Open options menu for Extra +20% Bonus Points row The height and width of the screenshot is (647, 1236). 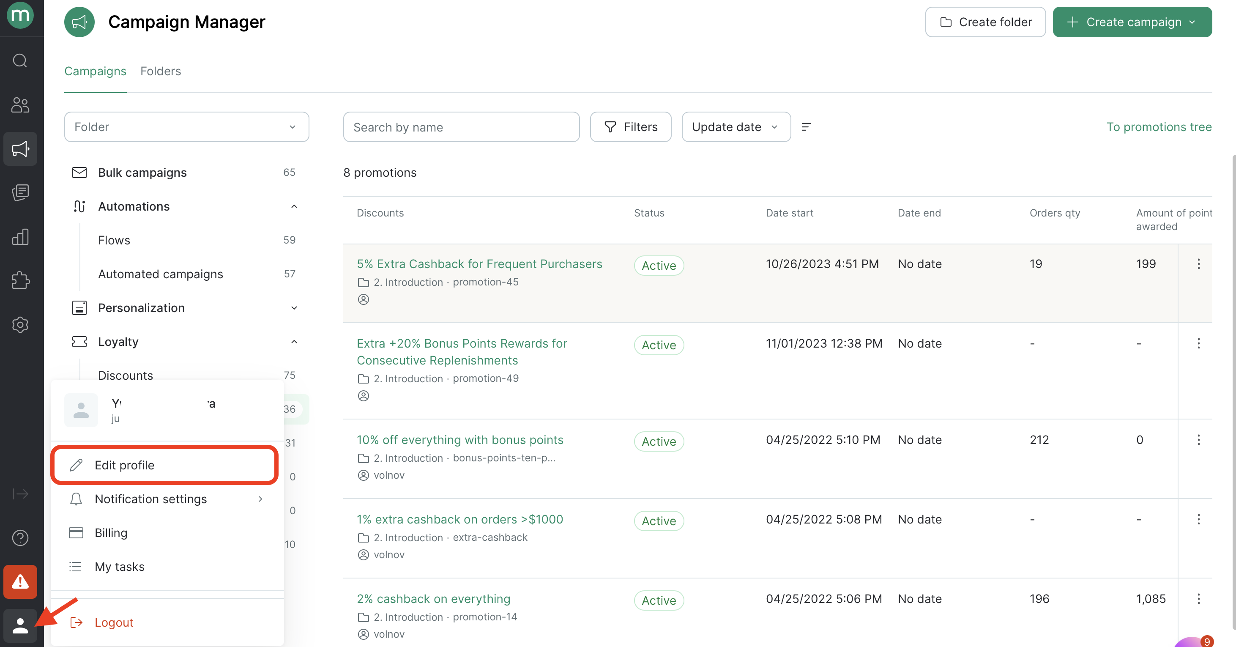1198,343
